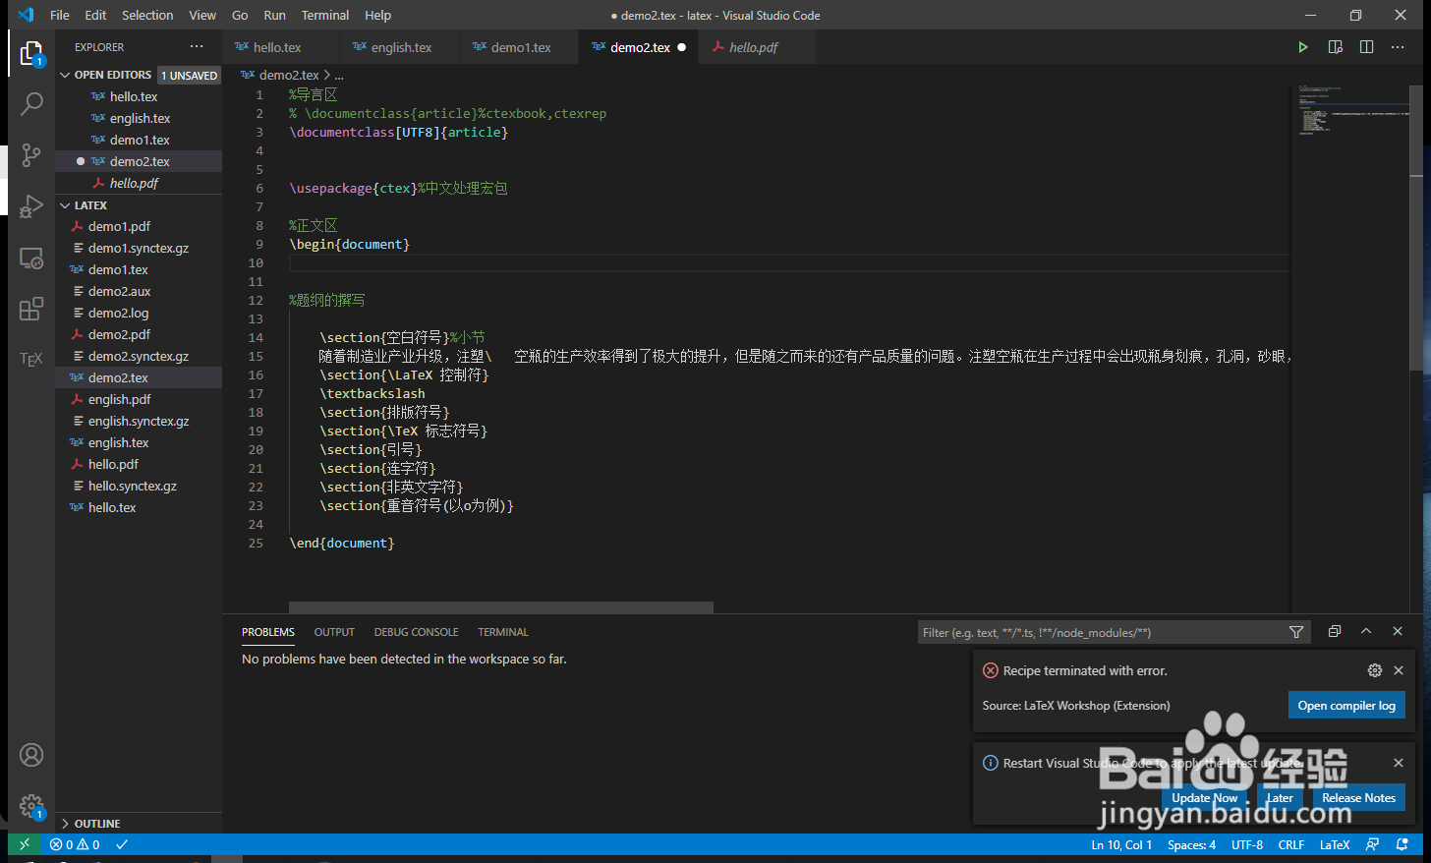The height and width of the screenshot is (863, 1431).
Task: Open the Remote Explorer view icon
Action: point(31,259)
